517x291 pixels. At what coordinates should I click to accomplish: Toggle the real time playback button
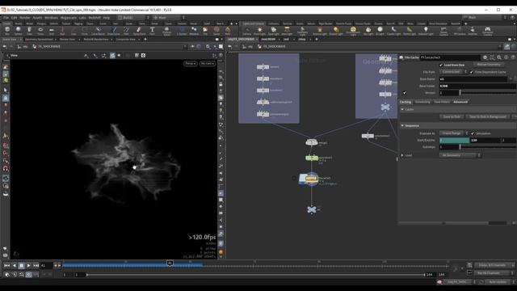(29, 275)
